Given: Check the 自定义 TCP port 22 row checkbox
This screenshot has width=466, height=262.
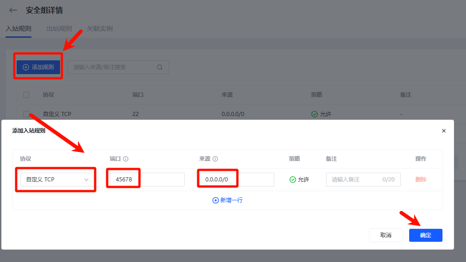Looking at the screenshot, I should pos(26,114).
